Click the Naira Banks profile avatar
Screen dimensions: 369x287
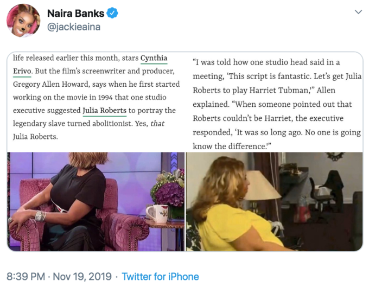click(x=23, y=21)
